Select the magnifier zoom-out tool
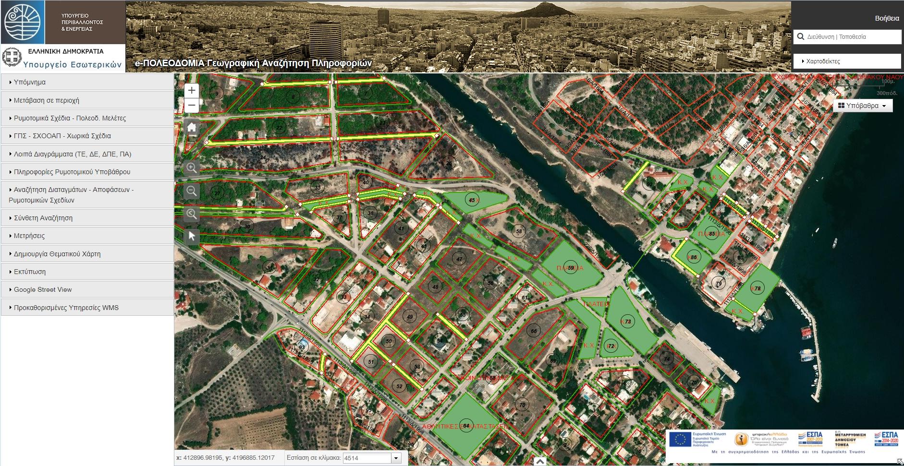This screenshot has height=466, width=904. tap(192, 191)
